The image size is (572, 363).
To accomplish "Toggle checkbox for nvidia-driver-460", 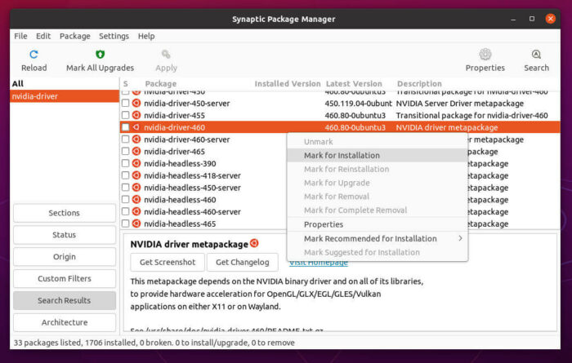I will point(126,127).
